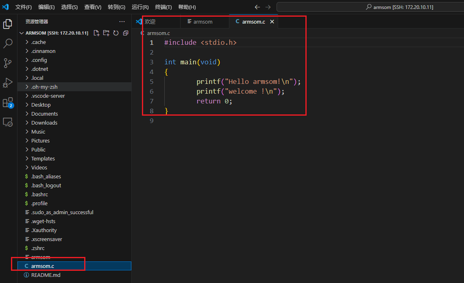Close the armsom.c editor tab

[x=272, y=22]
